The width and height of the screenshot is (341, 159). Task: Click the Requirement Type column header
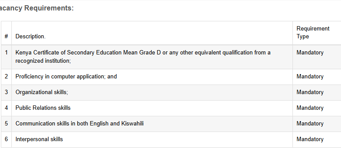(313, 33)
